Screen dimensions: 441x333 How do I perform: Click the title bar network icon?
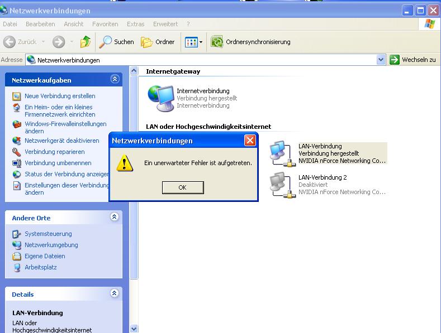4,10
